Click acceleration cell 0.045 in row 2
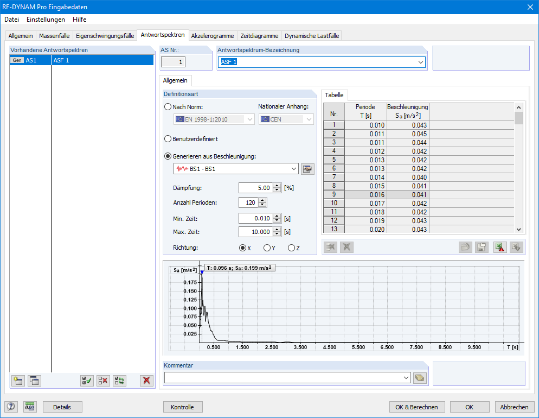Screen dimensions: 539x418 pos(408,134)
